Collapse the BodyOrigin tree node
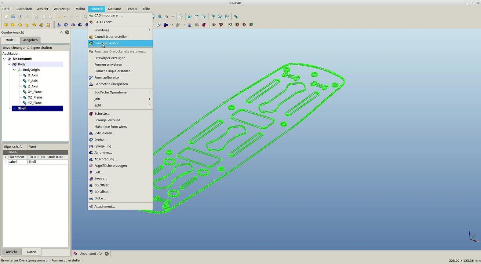Image resolution: width=481 pixels, height=264 pixels. 15,70
